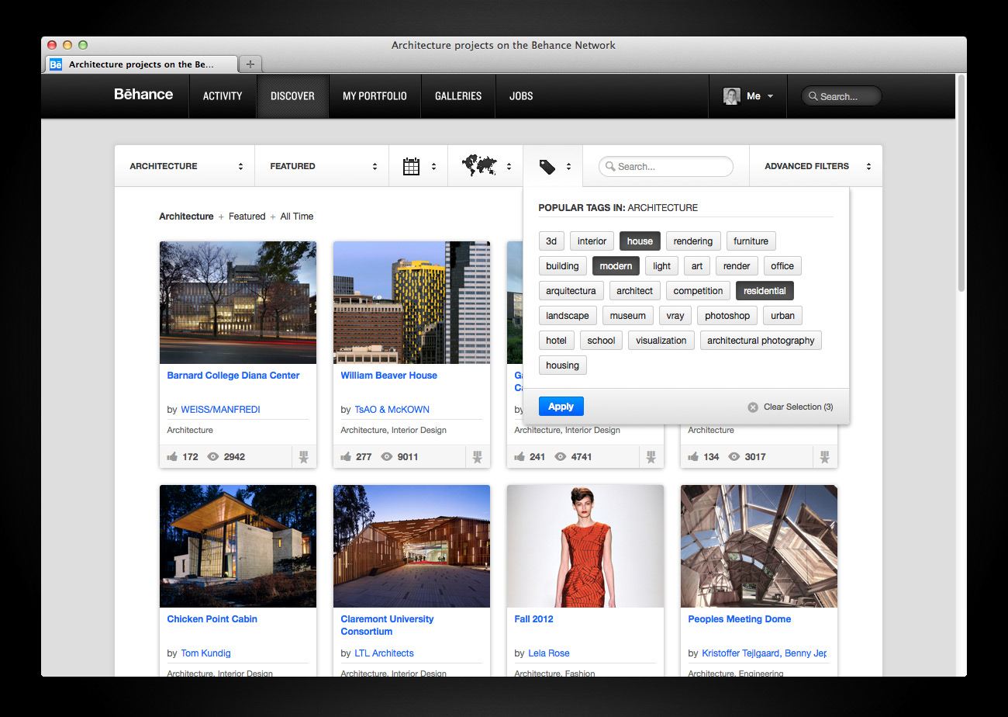1008x717 pixels.
Task: Deselect the 'residential' tag
Action: [x=765, y=291]
